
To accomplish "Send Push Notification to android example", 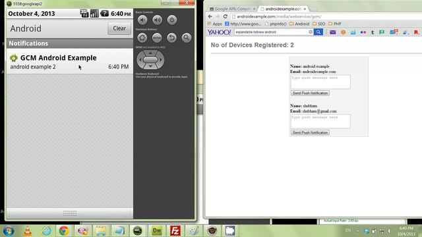I will [310, 93].
